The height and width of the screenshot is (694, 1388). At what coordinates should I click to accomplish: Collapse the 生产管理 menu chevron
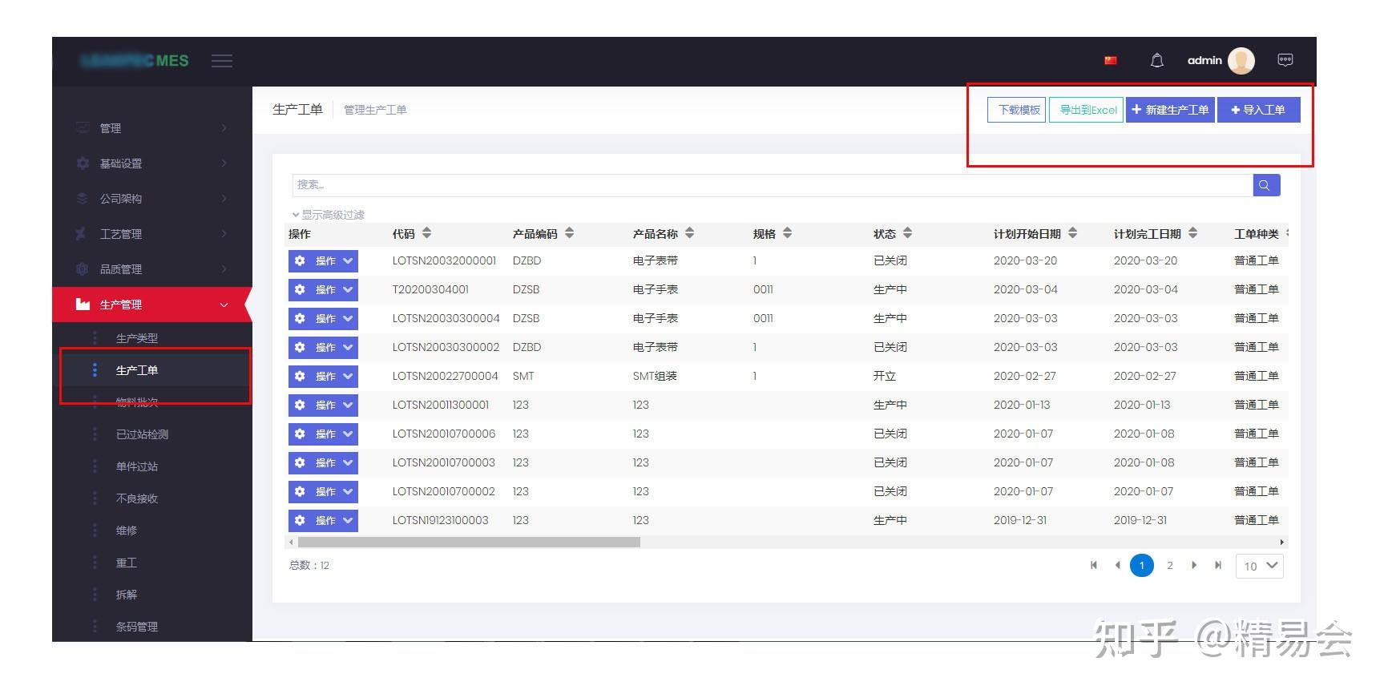pos(224,305)
